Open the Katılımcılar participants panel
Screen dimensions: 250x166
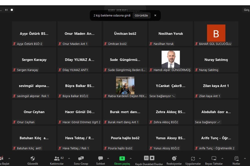(x=57, y=160)
